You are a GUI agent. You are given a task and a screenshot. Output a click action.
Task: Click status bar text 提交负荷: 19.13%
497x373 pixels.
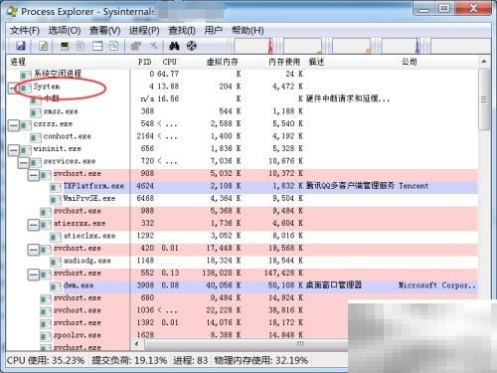[x=129, y=360]
